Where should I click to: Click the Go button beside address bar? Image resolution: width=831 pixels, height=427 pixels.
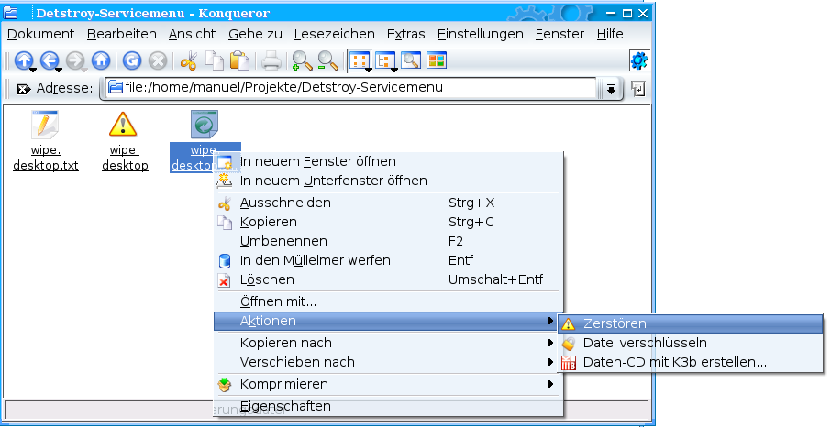(638, 89)
